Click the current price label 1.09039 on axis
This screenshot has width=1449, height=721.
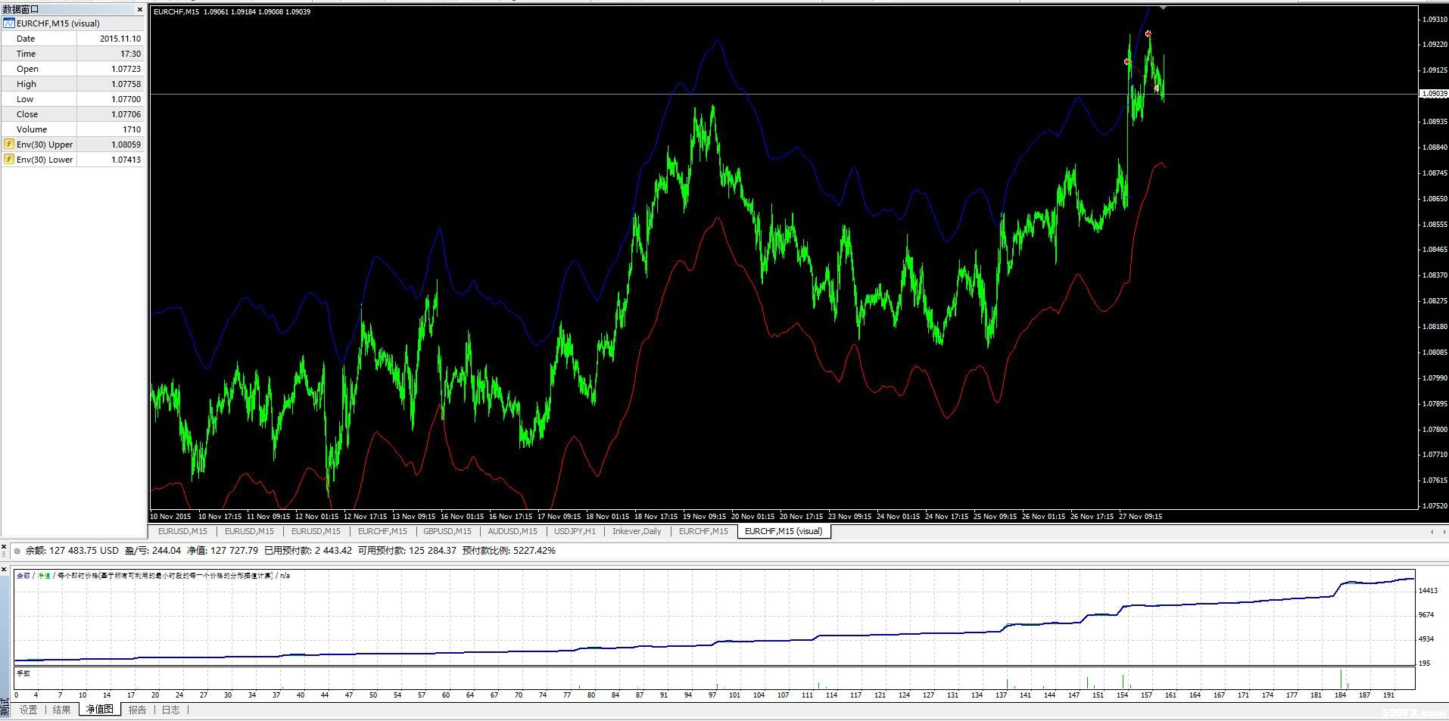(1434, 94)
